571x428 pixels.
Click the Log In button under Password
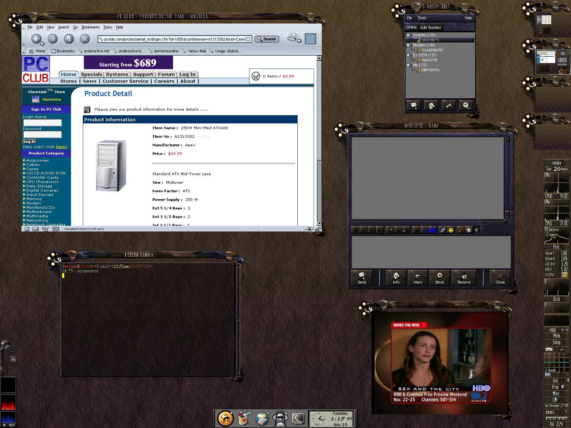(x=30, y=142)
